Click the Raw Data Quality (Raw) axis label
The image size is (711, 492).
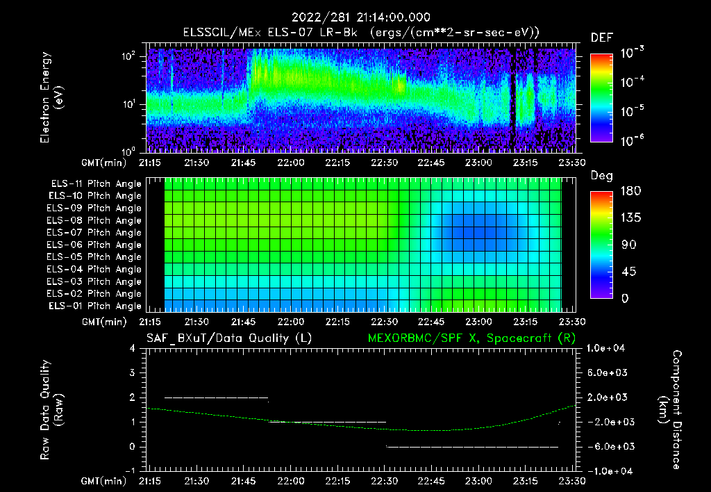51,410
